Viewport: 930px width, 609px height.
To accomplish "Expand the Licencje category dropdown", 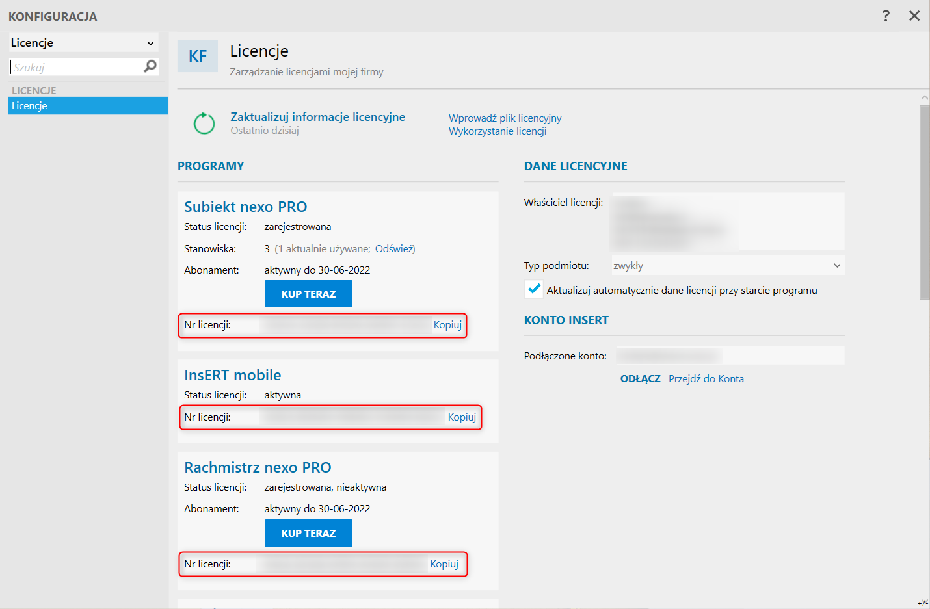I will pos(83,43).
